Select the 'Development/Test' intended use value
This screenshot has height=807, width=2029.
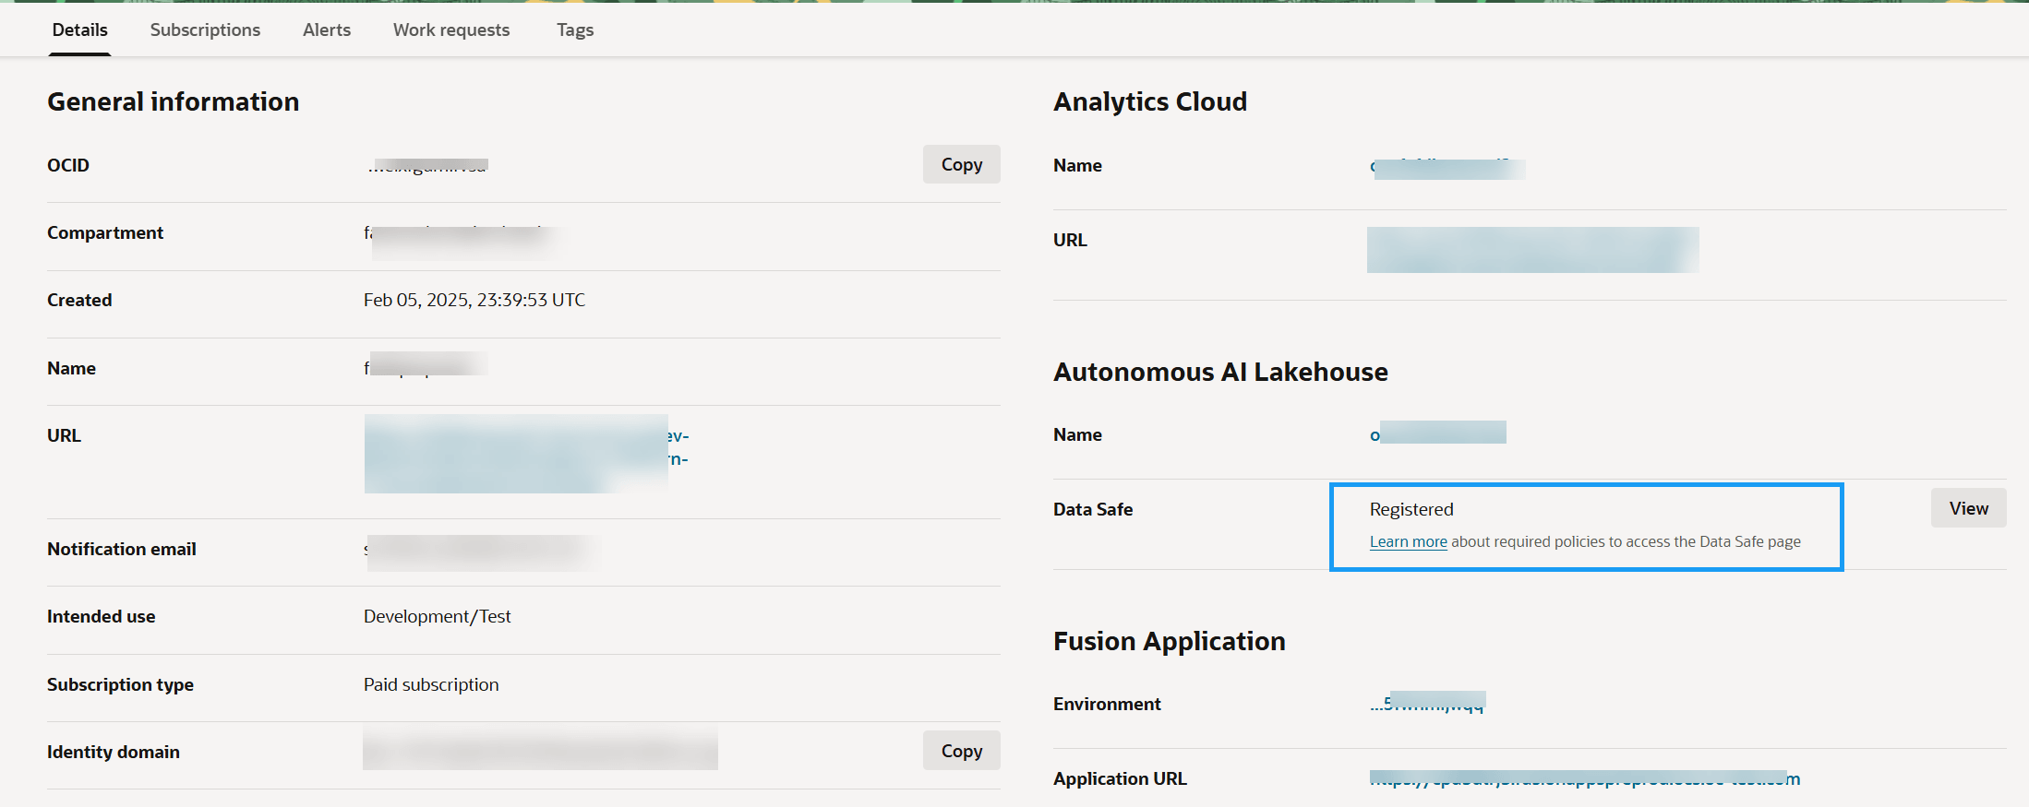(x=437, y=616)
